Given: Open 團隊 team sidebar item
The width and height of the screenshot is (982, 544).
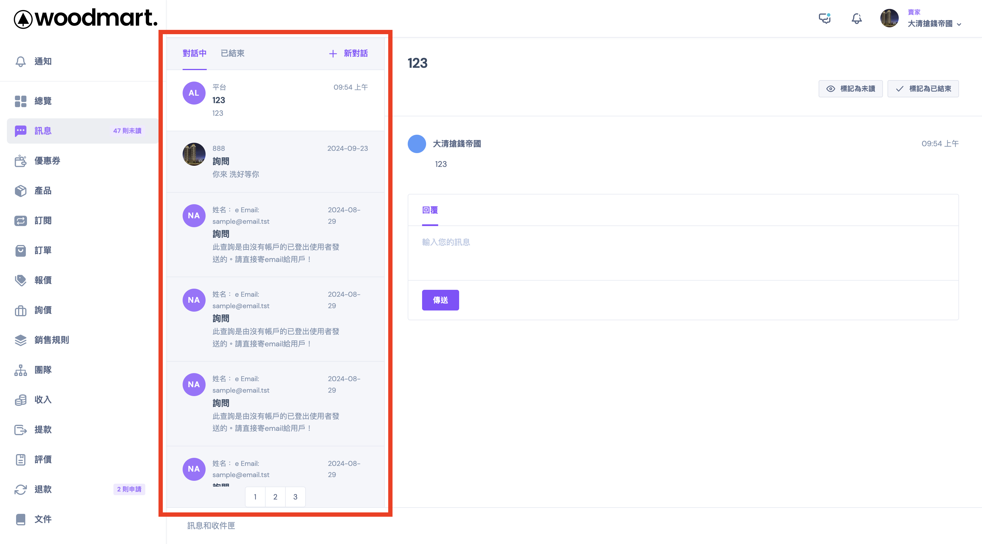Looking at the screenshot, I should pos(43,370).
